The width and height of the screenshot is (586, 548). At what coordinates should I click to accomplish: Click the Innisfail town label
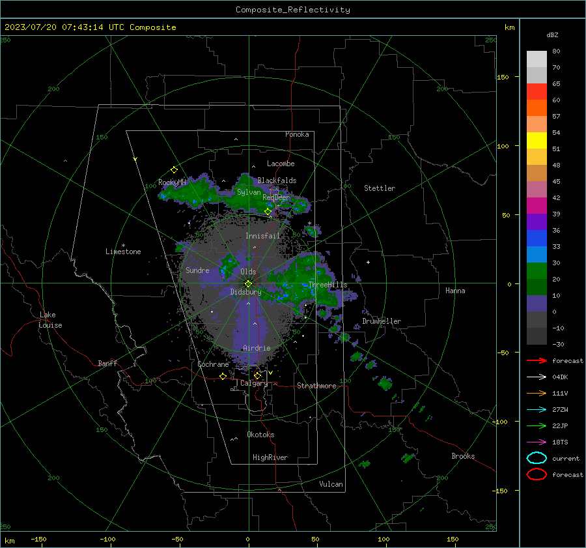[x=262, y=236]
